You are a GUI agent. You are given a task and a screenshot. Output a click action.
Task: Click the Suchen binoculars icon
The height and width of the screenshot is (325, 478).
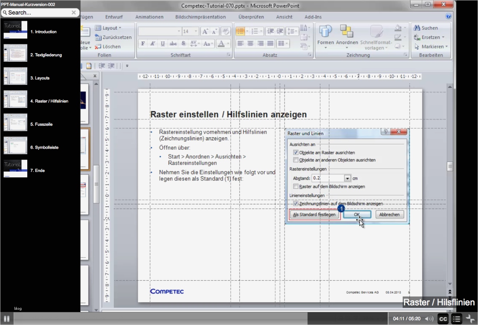point(417,28)
